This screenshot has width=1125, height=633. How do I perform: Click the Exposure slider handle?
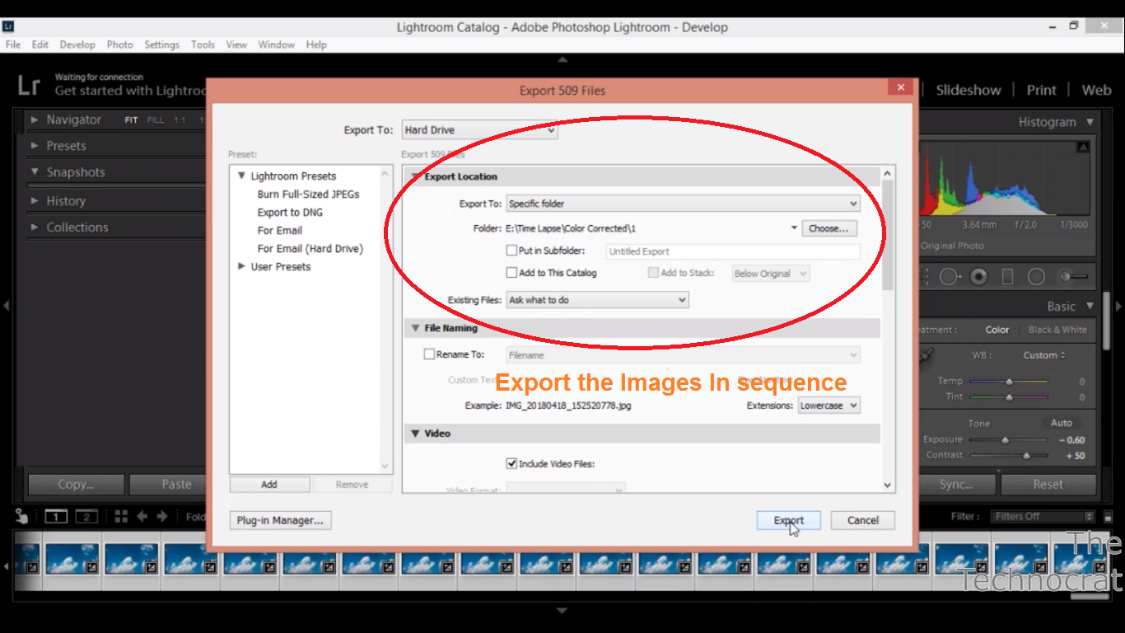(1006, 439)
